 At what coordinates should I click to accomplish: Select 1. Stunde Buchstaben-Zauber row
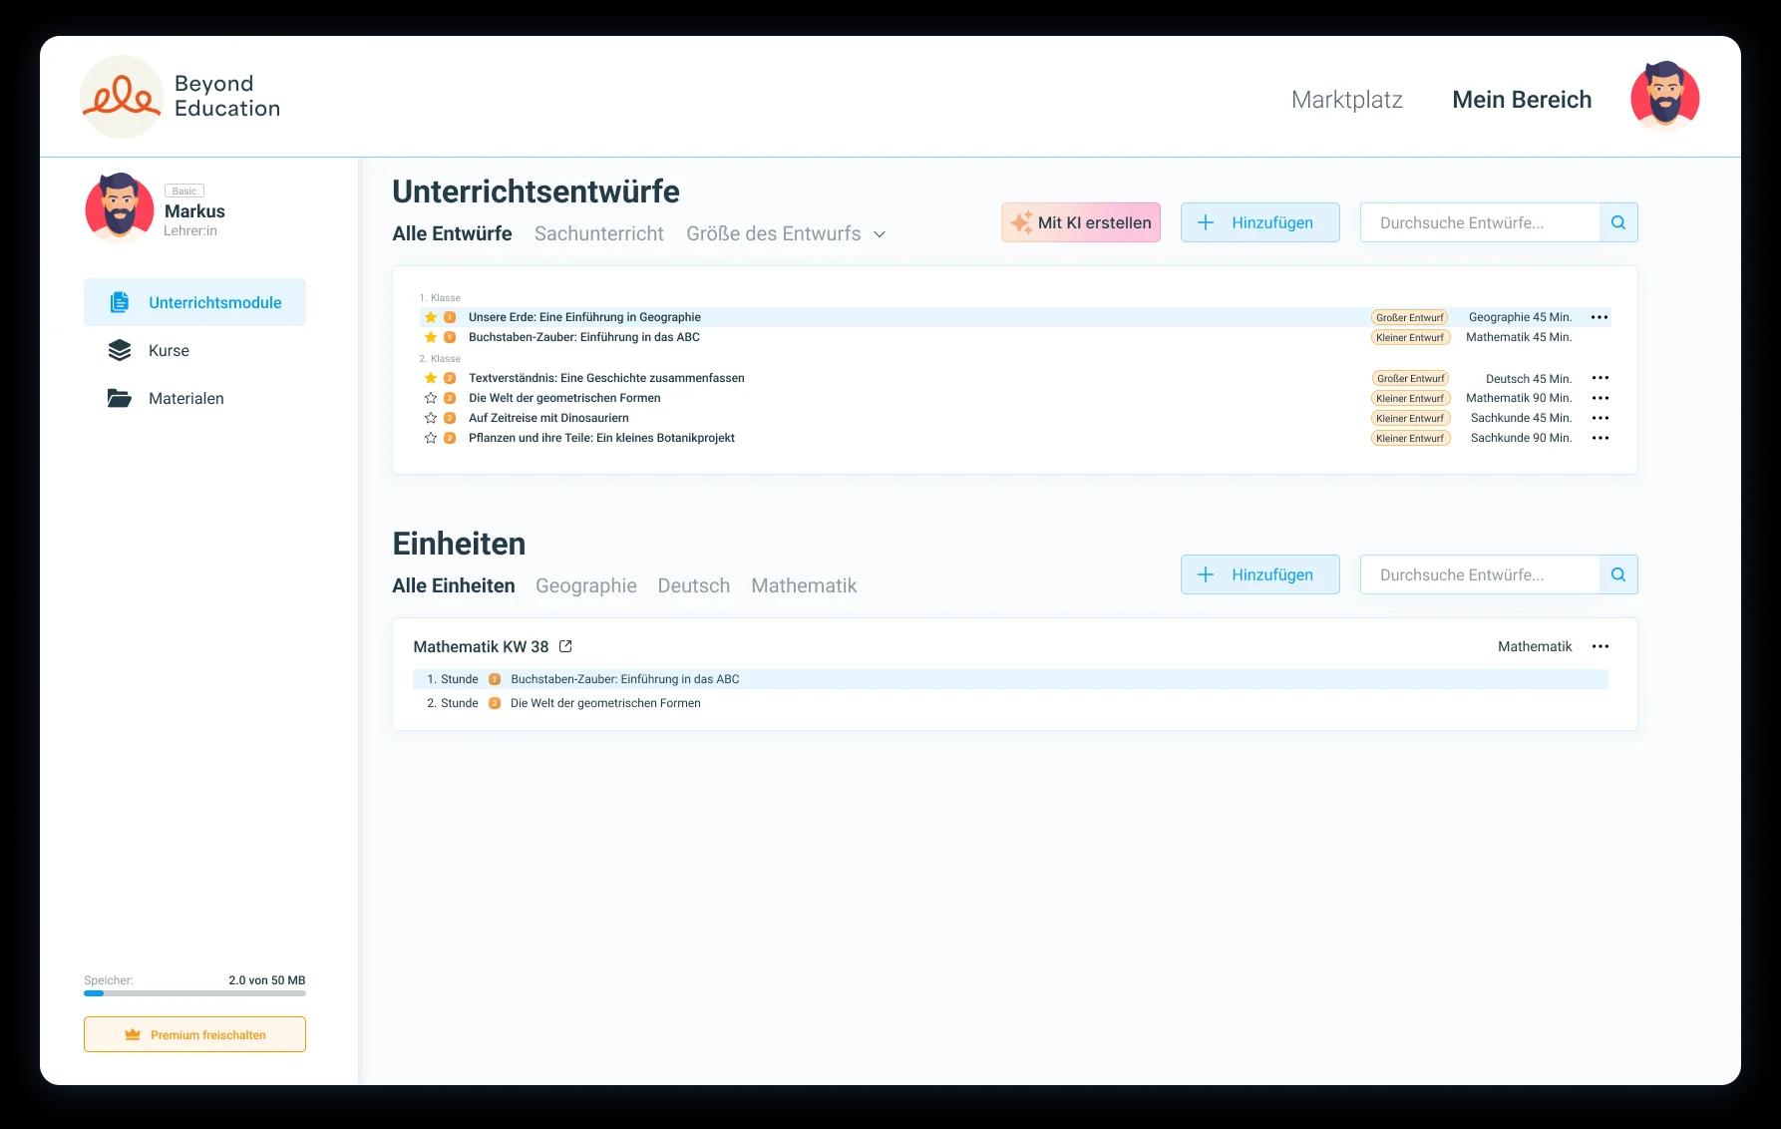coord(1010,679)
